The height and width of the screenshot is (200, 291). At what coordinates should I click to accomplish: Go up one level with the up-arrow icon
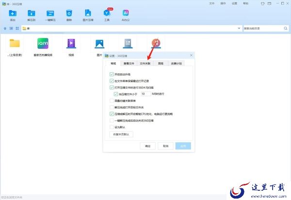click(x=5, y=29)
